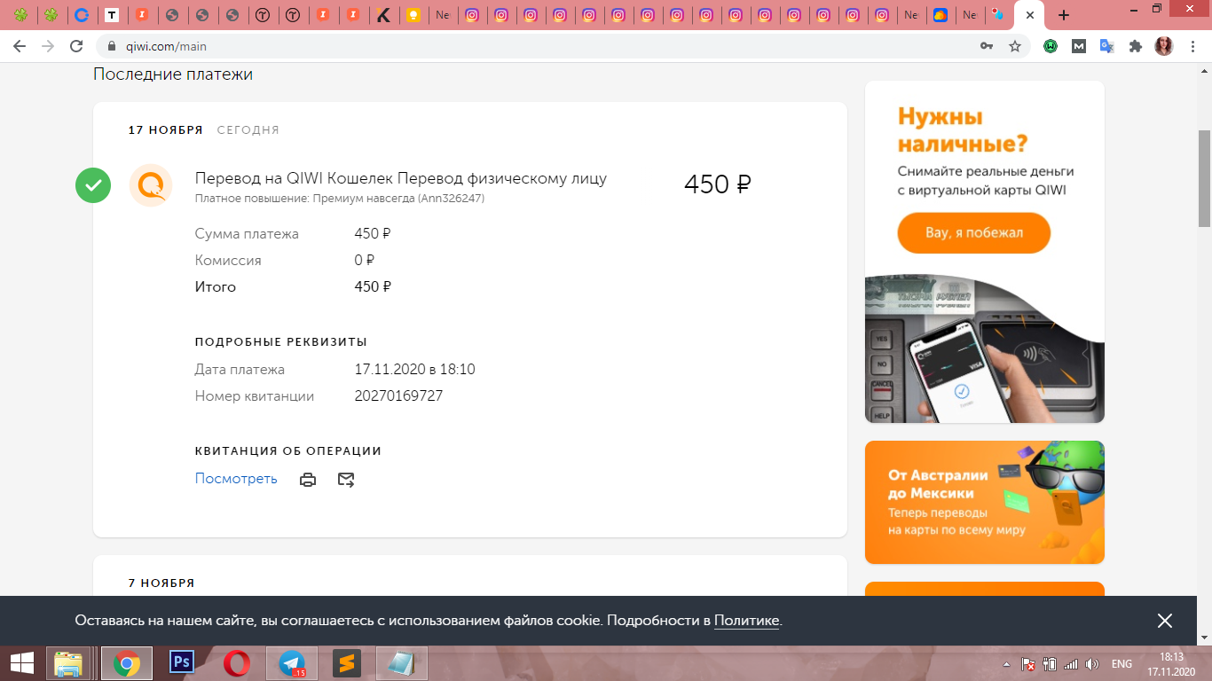Viewport: 1212px width, 681px height.
Task: View site info via lock icon
Action: 112,46
